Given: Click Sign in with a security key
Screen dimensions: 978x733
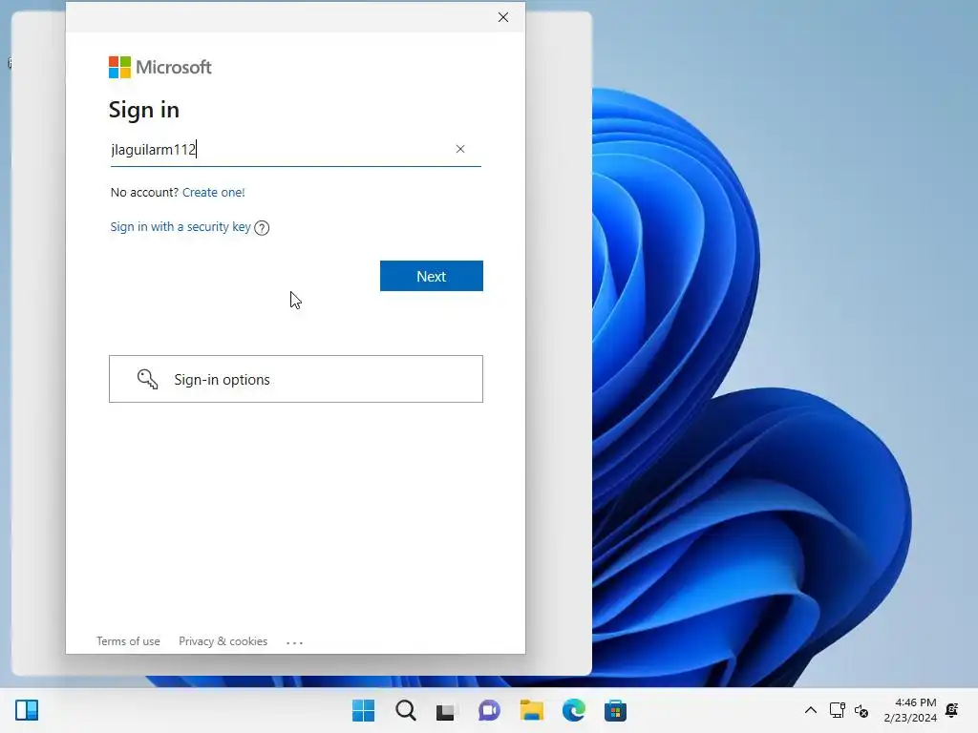Looking at the screenshot, I should tap(181, 227).
